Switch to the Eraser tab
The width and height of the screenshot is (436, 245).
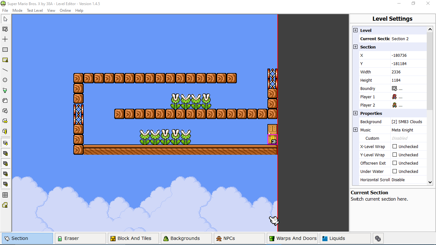click(x=80, y=238)
